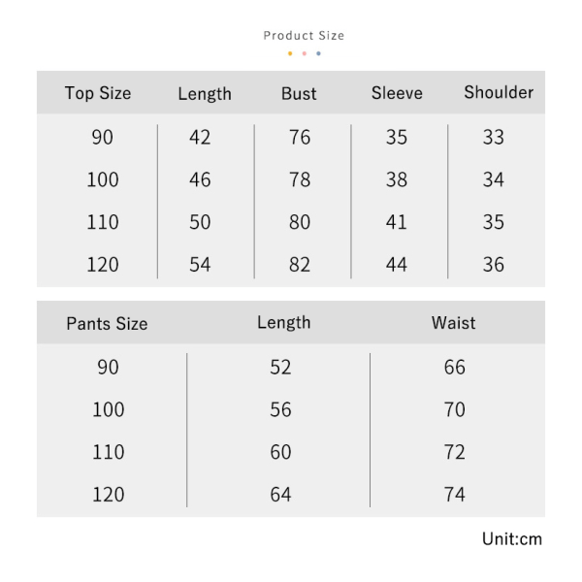Click the Pants Size header
Screen dimensions: 582x582
107,323
